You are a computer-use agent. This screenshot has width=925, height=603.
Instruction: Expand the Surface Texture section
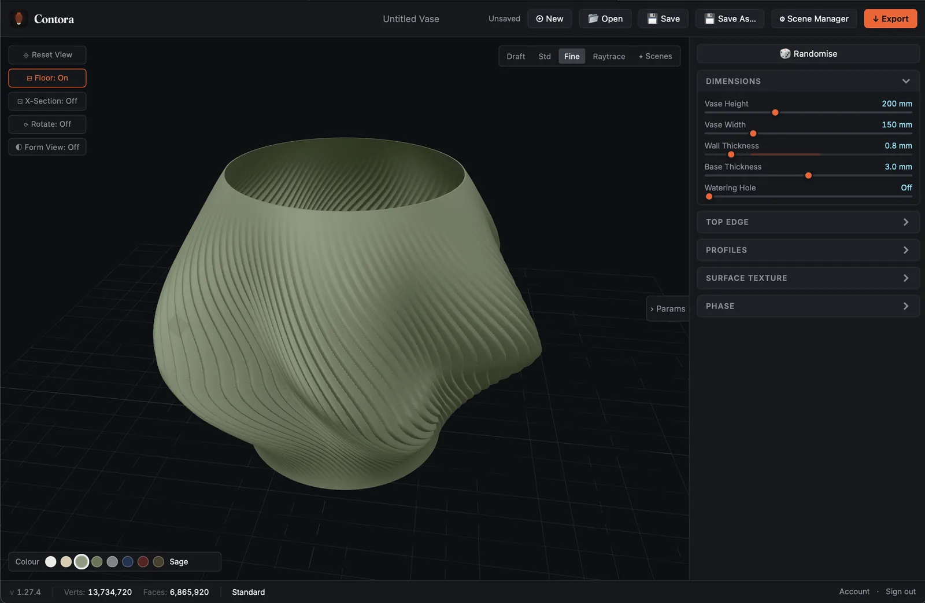pos(808,278)
